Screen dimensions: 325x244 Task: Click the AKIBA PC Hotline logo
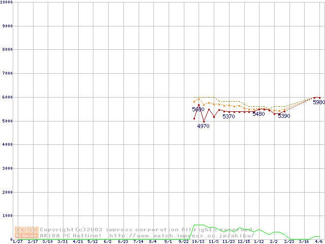[x=27, y=232]
